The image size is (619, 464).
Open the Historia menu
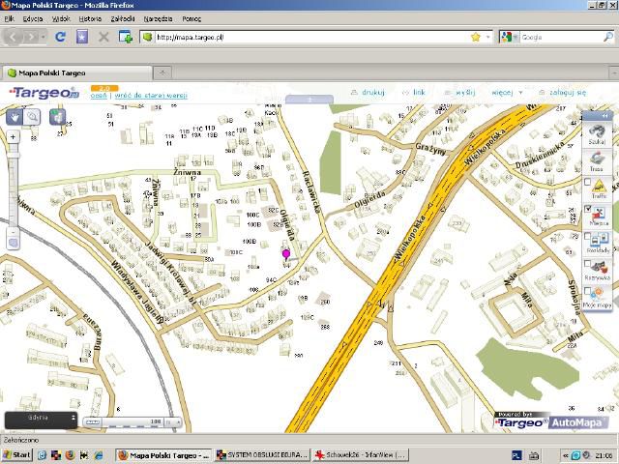[90, 18]
